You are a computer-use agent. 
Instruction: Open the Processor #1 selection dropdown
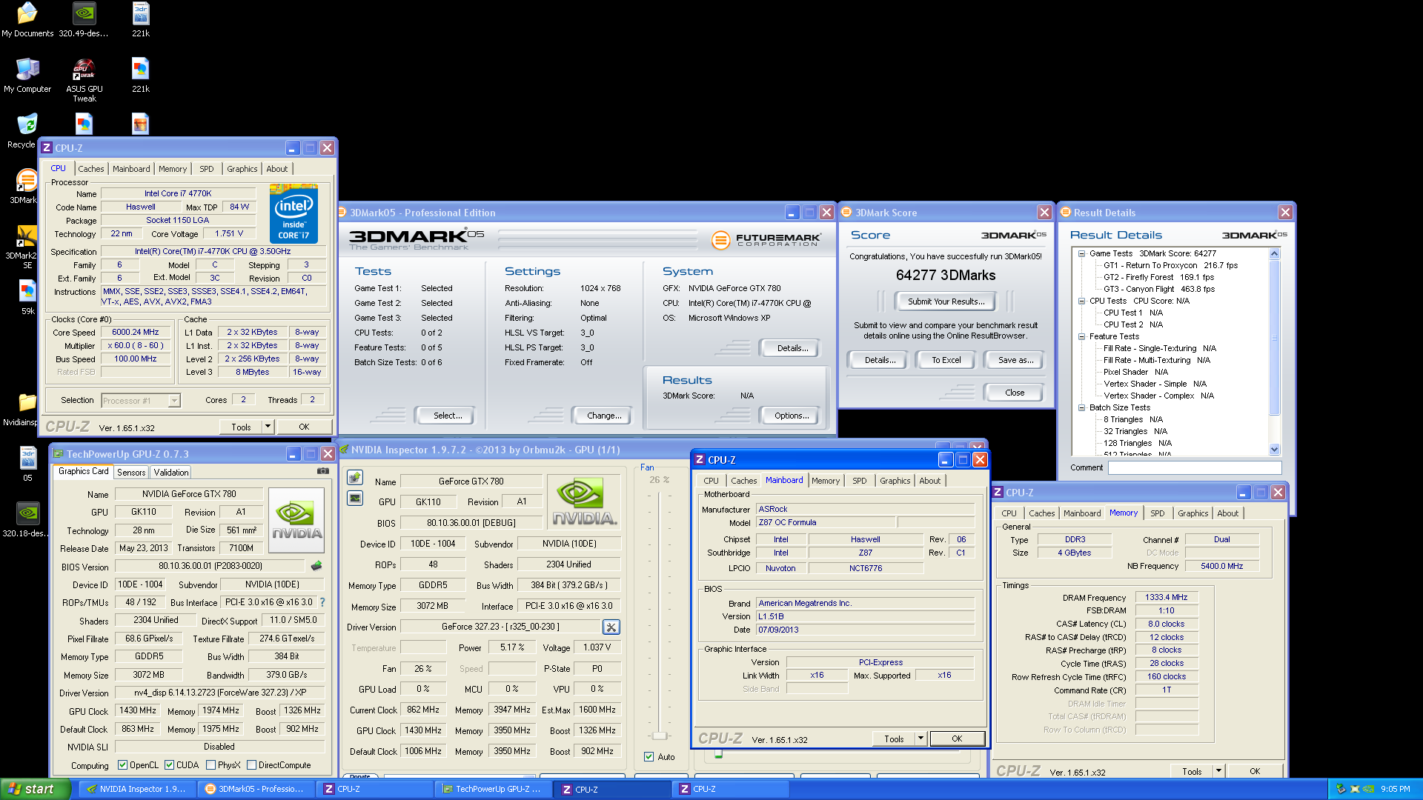click(141, 401)
